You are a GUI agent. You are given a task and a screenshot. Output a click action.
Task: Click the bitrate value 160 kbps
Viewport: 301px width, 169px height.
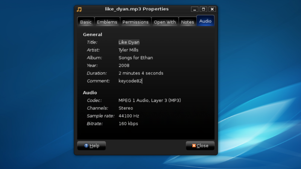(128, 124)
